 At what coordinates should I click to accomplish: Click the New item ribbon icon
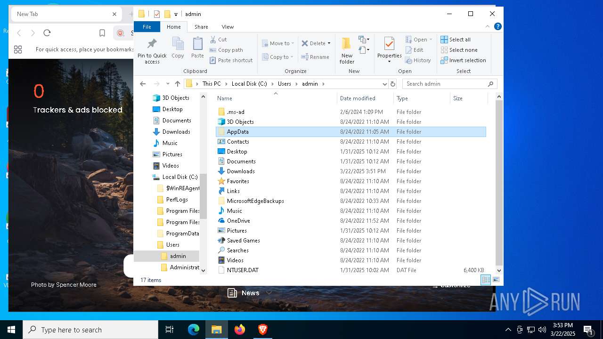364,40
